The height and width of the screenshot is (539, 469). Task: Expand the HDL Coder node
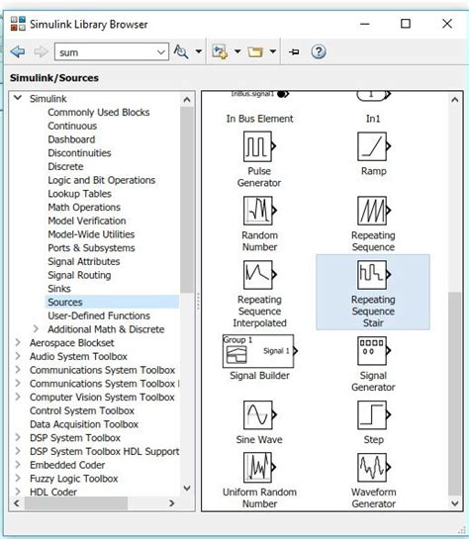click(18, 492)
